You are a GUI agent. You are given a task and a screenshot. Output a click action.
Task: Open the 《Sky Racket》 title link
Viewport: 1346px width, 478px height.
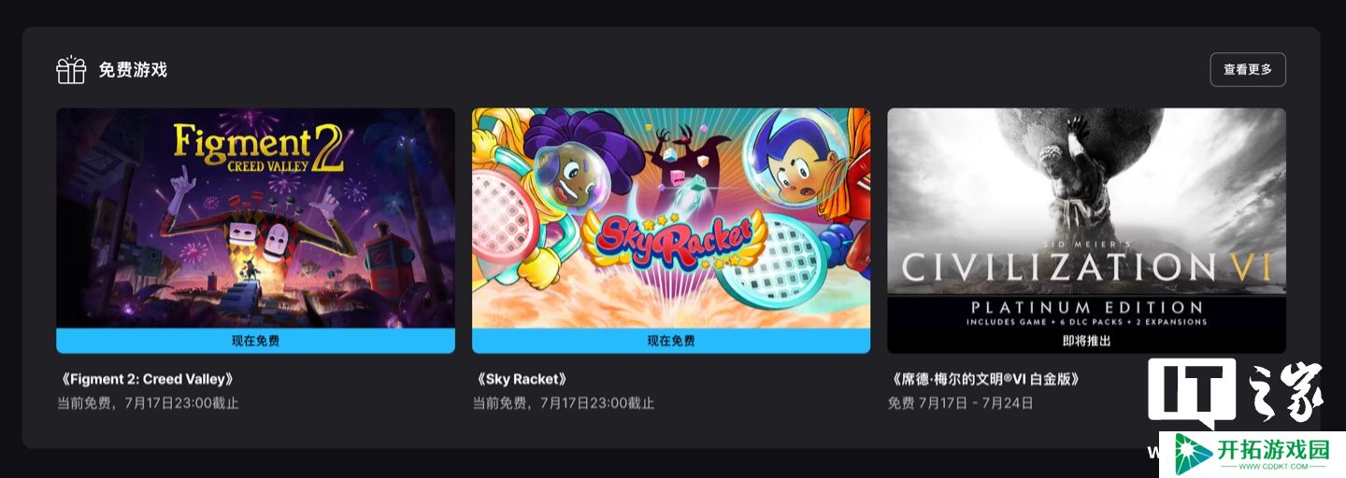pos(522,379)
